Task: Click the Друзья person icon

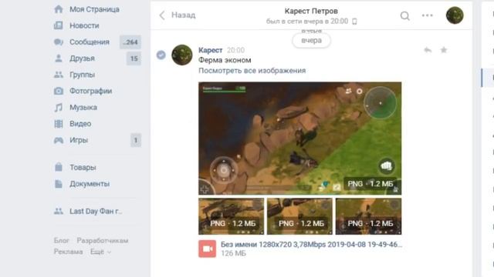Action: 59,58
